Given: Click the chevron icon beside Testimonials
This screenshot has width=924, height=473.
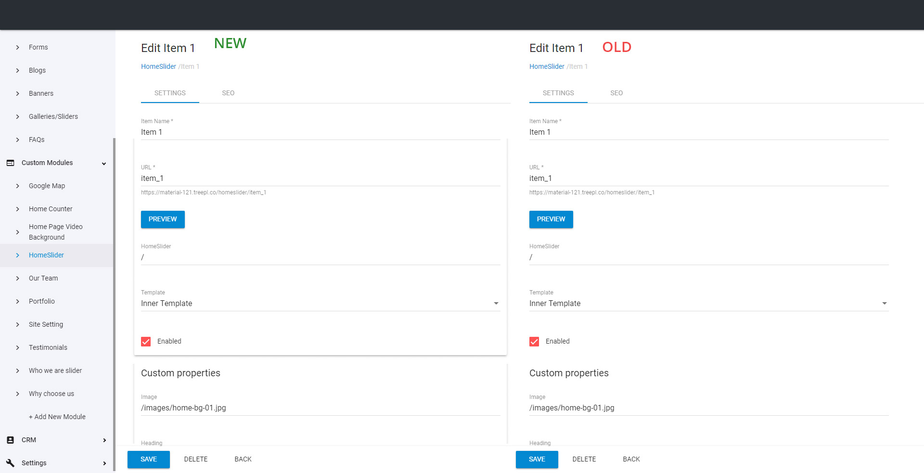Looking at the screenshot, I should 18,348.
